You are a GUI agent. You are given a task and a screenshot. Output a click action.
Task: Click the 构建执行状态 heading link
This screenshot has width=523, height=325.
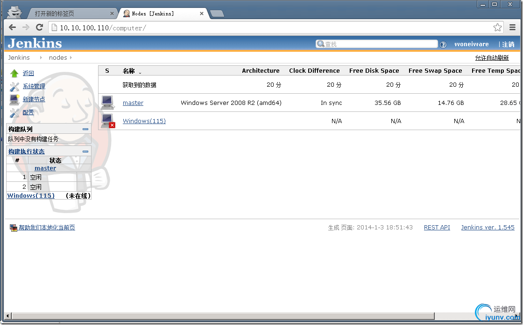26,152
